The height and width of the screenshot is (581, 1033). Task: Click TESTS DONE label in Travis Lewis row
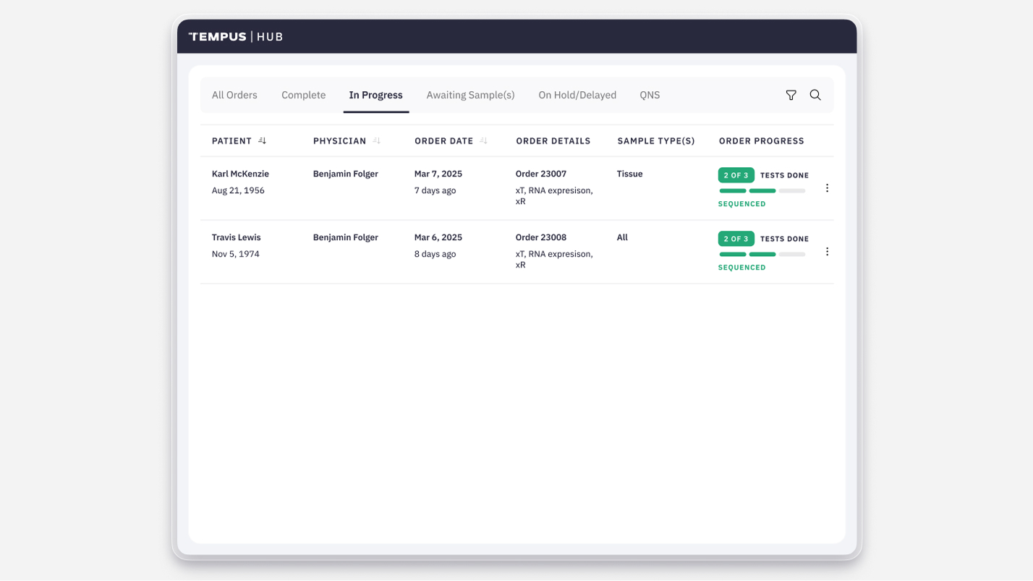point(785,239)
